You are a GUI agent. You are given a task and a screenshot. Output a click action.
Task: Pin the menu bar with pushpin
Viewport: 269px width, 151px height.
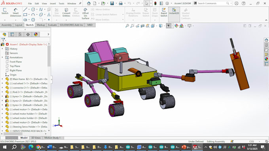coord(80,3)
